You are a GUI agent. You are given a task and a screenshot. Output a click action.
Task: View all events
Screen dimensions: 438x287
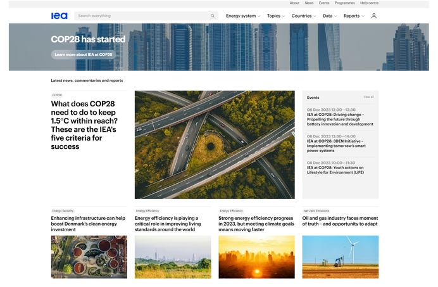pos(368,97)
